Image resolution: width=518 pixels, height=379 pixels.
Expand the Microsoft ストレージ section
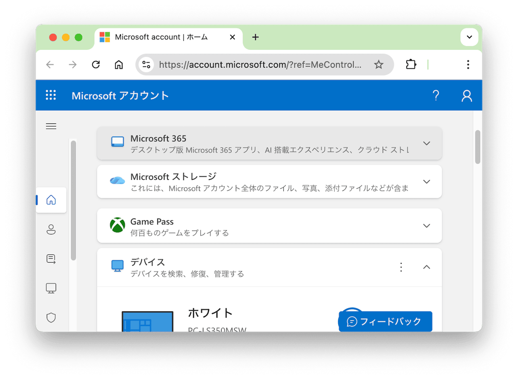(x=426, y=181)
